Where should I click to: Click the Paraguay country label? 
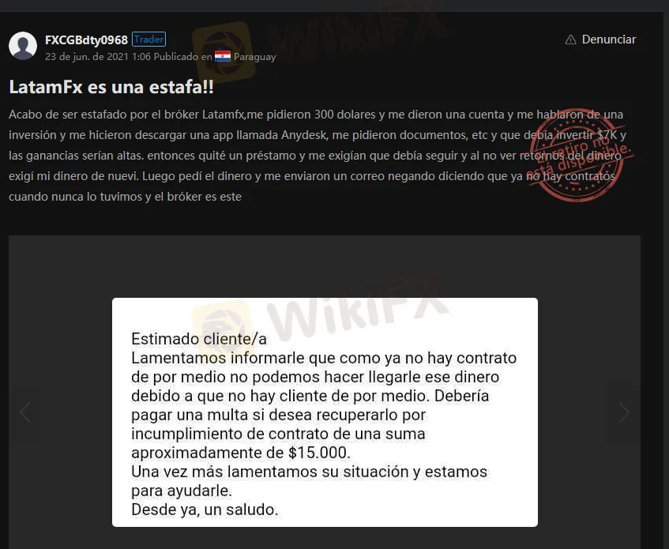(x=254, y=57)
